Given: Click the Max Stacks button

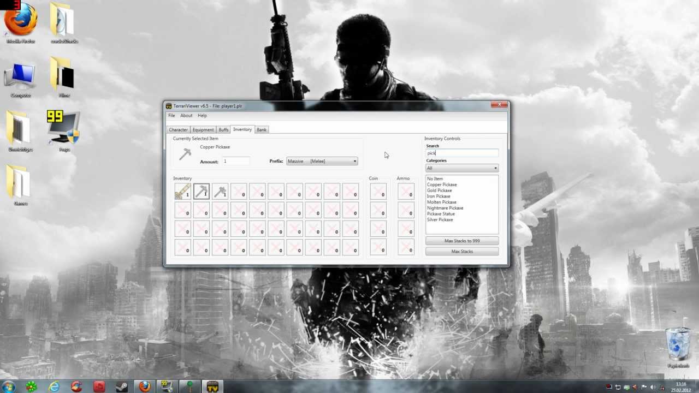Looking at the screenshot, I should point(462,252).
